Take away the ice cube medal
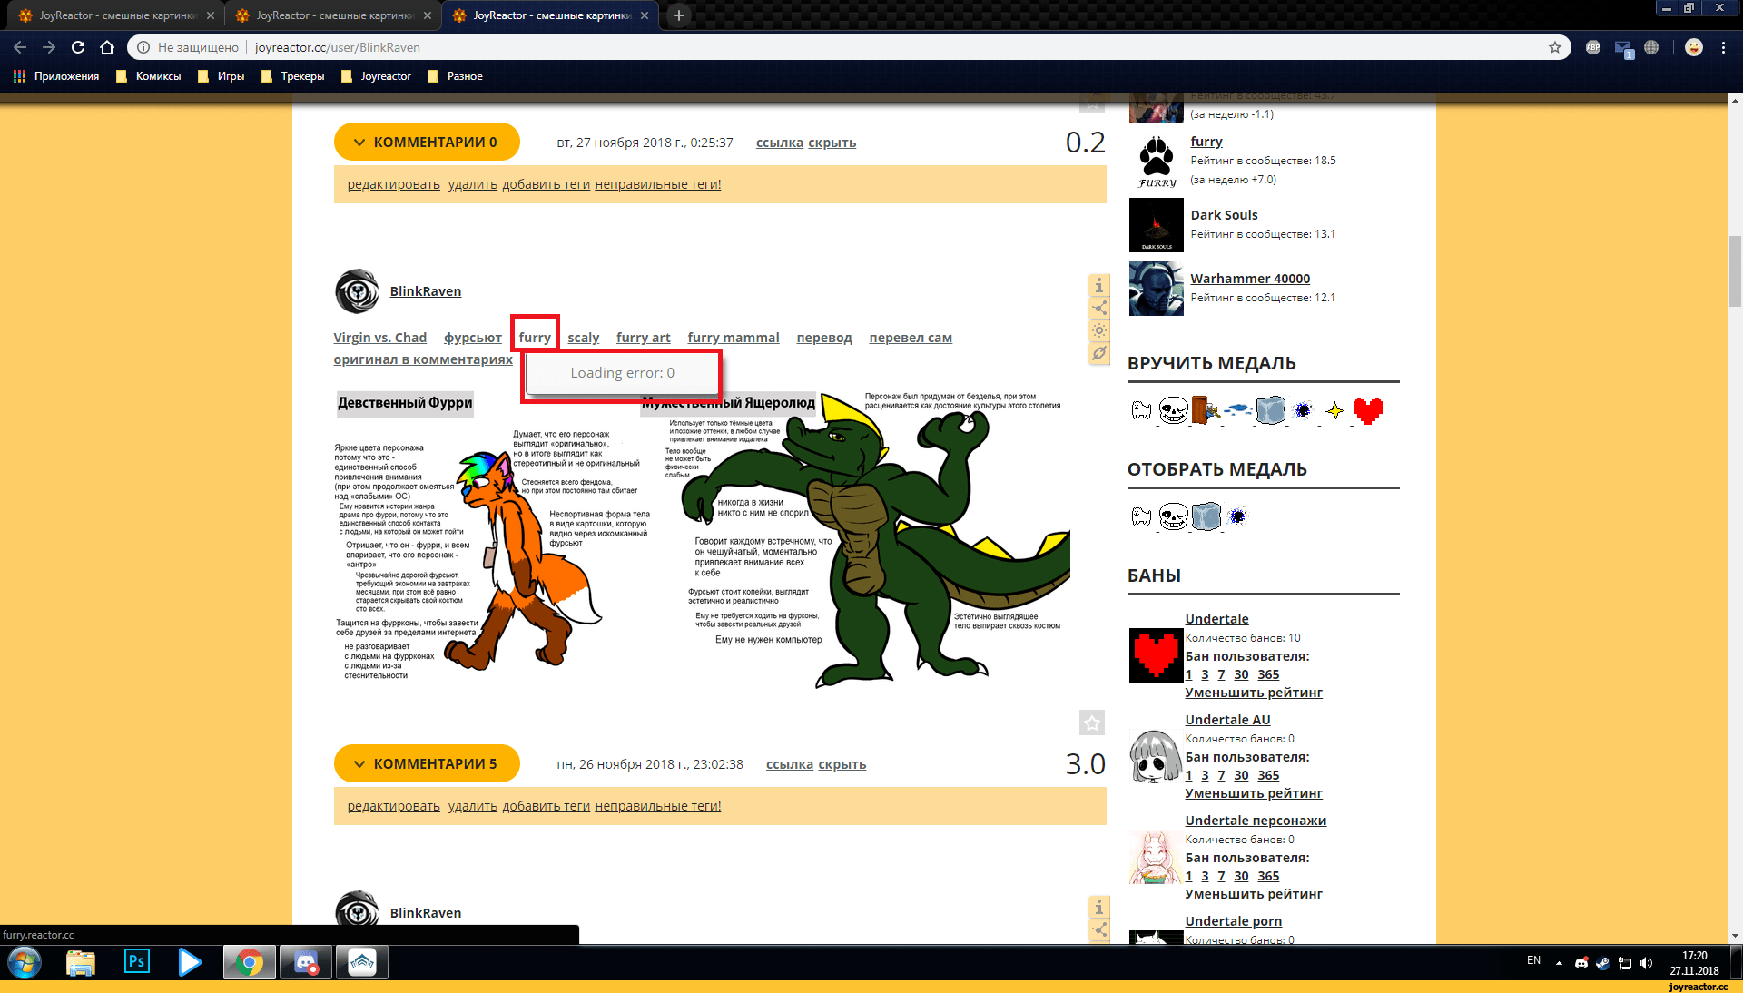Image resolution: width=1743 pixels, height=993 pixels. pos(1206,517)
